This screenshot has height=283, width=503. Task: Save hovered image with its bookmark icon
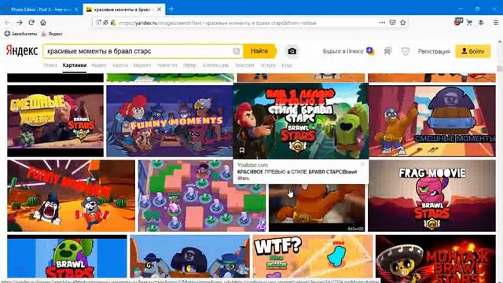coord(242,150)
